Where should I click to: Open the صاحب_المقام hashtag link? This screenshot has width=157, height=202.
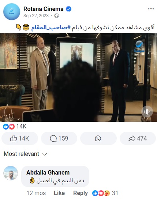[51, 27]
